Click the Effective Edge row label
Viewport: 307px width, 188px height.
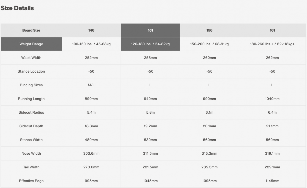[x=31, y=181]
